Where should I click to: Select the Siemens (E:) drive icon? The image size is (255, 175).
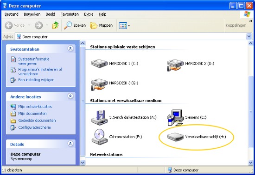click(x=175, y=118)
